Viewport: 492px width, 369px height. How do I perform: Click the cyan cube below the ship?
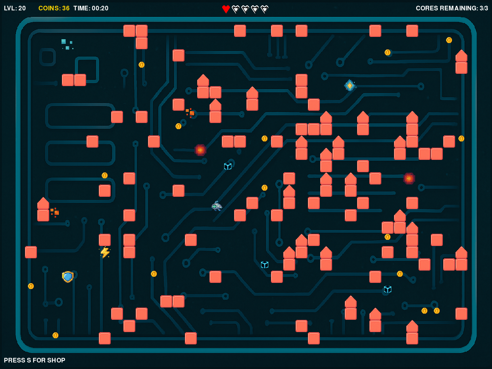[264, 264]
